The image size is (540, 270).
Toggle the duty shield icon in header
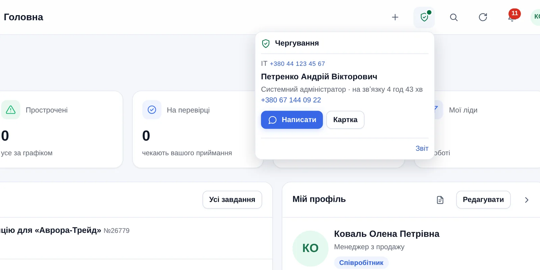[424, 17]
